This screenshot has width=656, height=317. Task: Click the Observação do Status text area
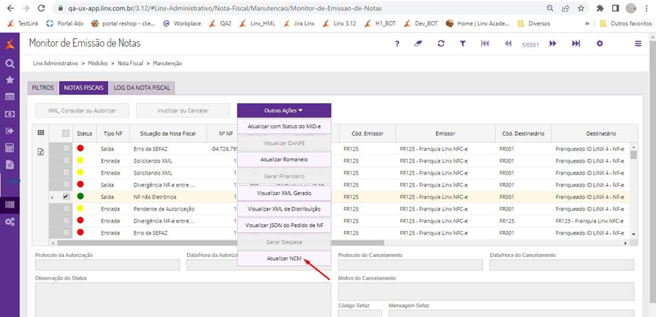183,300
